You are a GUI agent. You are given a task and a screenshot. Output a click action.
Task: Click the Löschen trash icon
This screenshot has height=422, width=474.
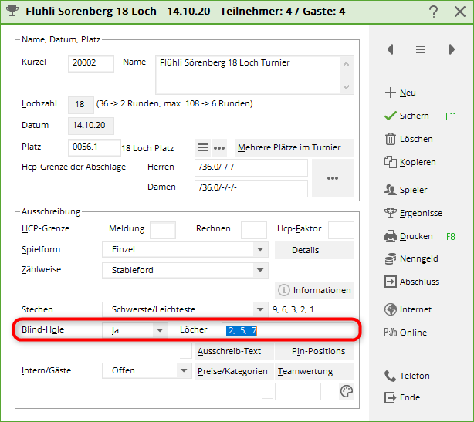point(390,139)
